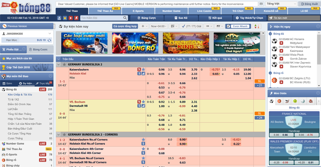The height and width of the screenshot is (167, 321).
Task: Open the line view layout dropdown
Action: pyautogui.click(x=209, y=26)
